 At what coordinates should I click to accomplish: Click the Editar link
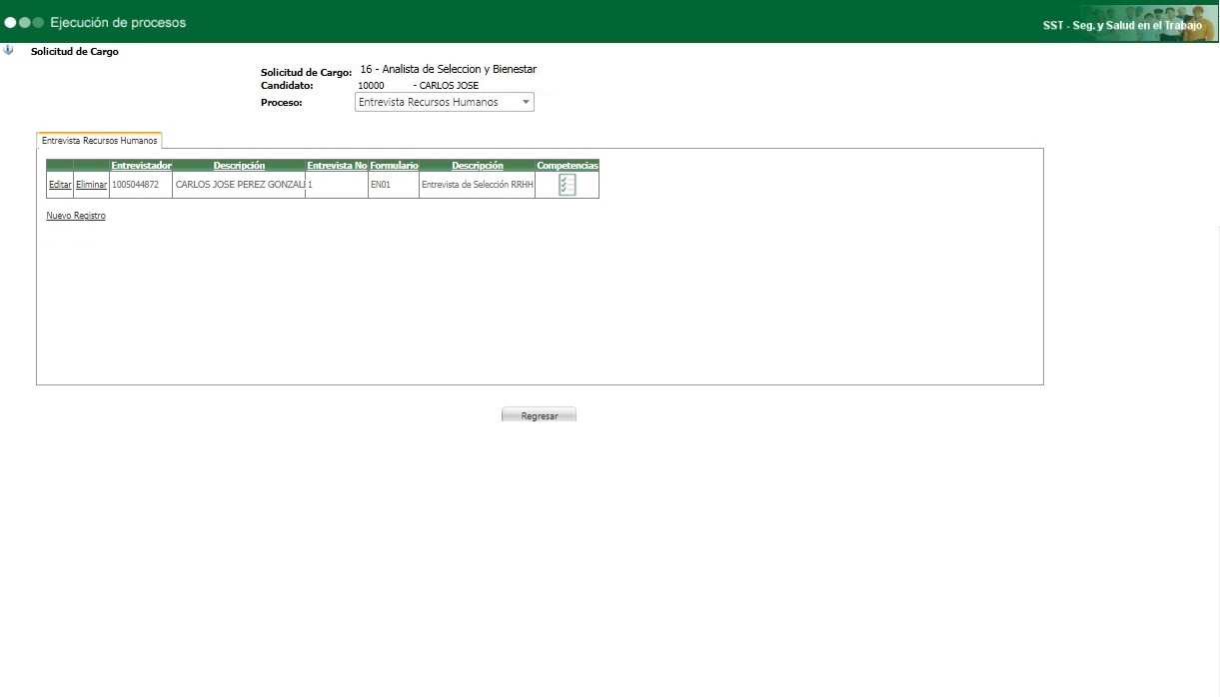[60, 185]
